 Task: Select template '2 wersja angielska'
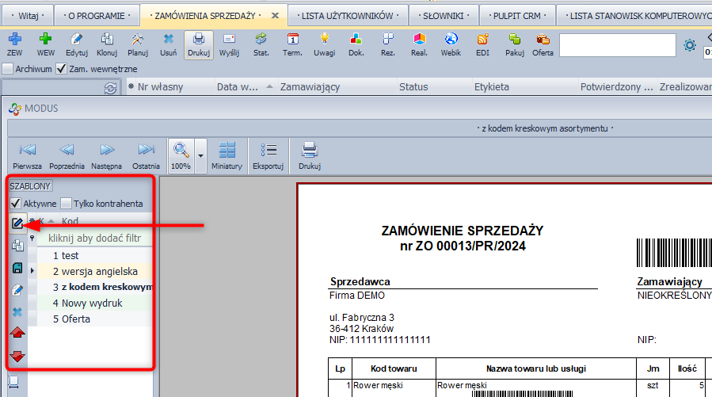(x=94, y=272)
